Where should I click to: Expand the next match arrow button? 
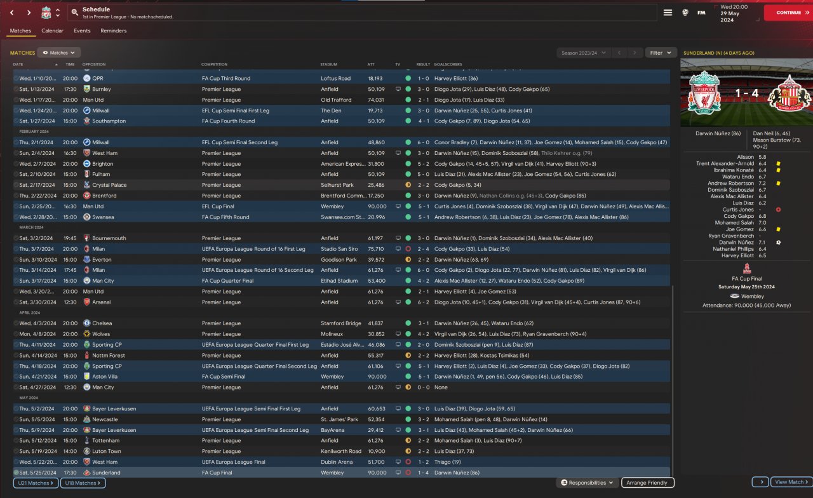[x=760, y=482]
